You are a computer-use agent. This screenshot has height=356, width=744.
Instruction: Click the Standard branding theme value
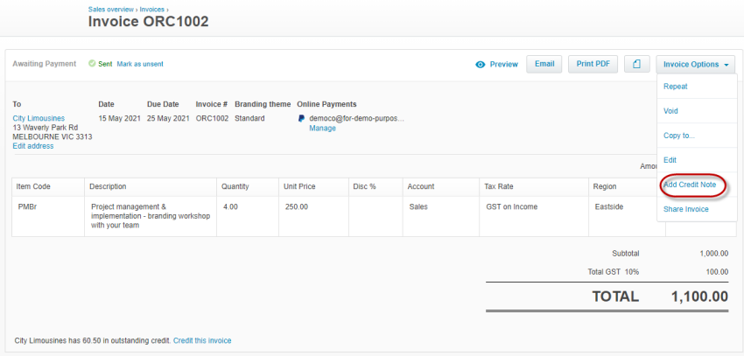tap(249, 118)
